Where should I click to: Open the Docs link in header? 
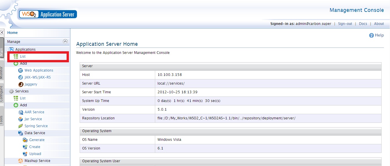(x=363, y=24)
